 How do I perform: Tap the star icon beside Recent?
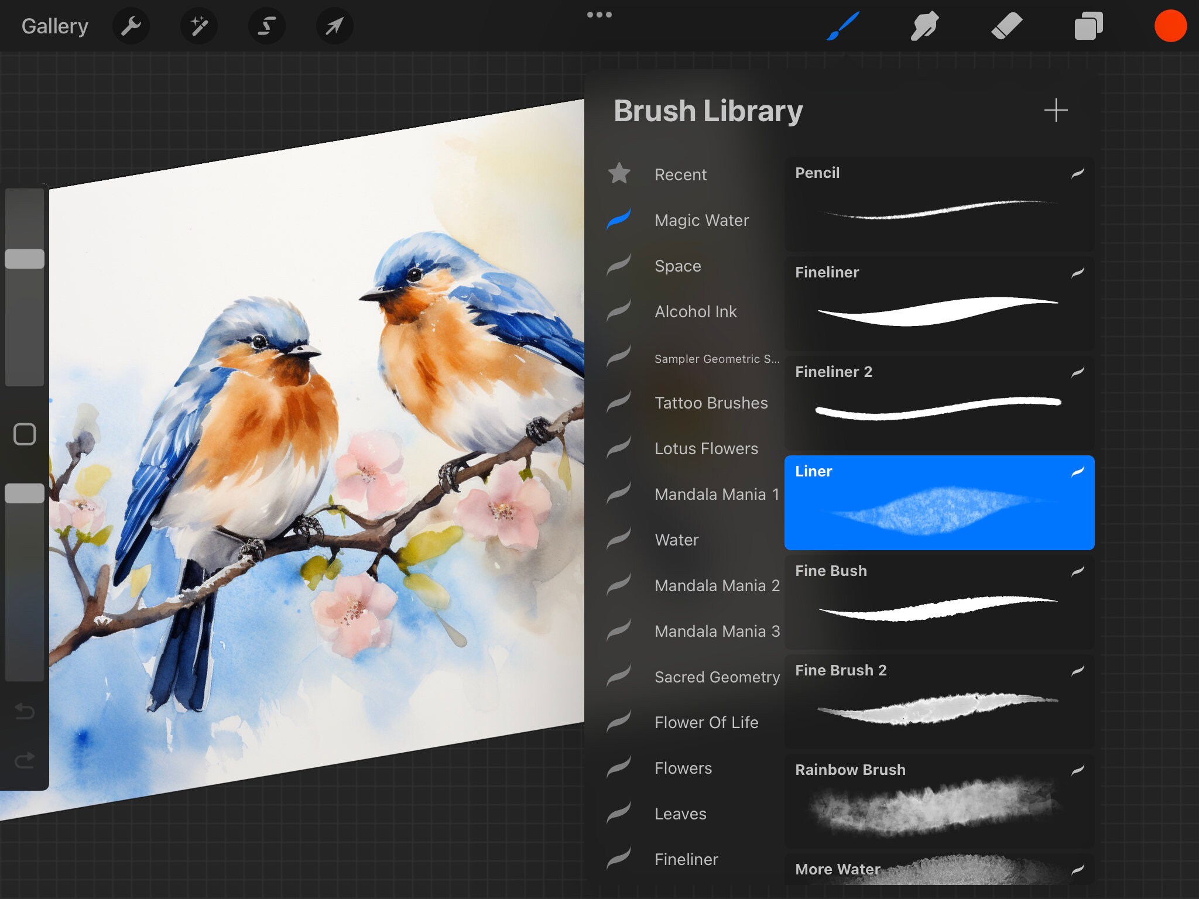(x=619, y=173)
